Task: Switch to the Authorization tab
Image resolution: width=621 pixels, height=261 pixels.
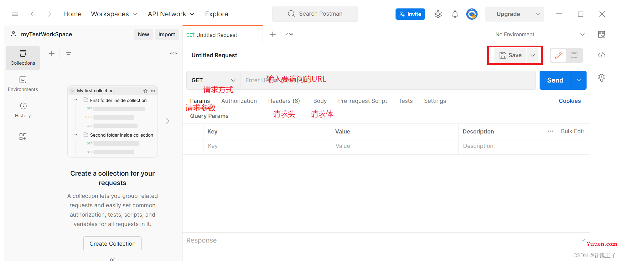Action: (x=239, y=101)
